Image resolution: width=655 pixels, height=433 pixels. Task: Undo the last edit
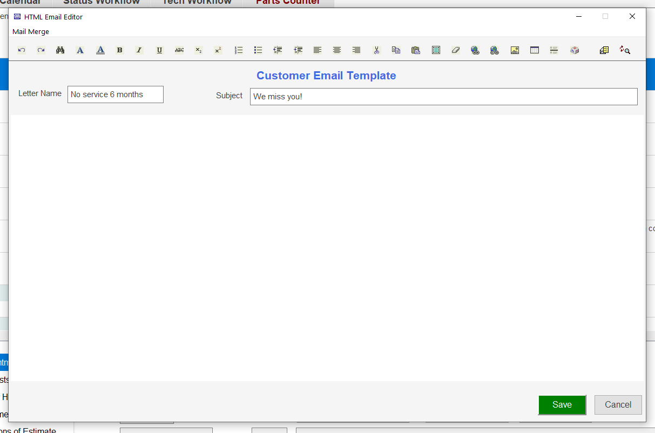(x=22, y=50)
